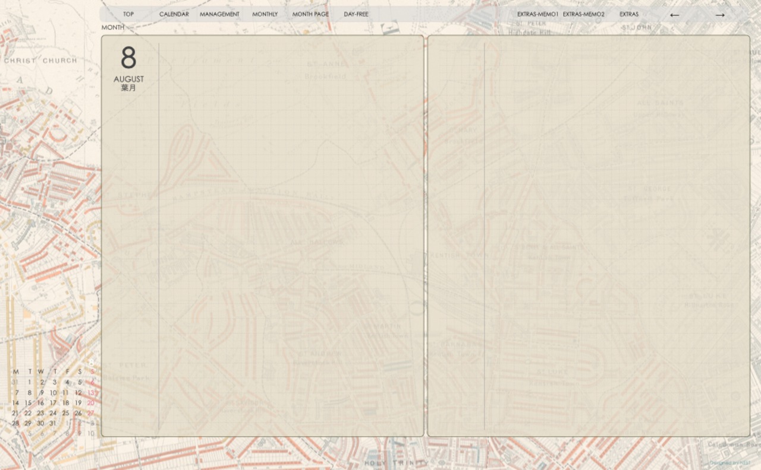Open date 21 in the mini calendar
Image resolution: width=761 pixels, height=470 pixels.
pos(15,413)
